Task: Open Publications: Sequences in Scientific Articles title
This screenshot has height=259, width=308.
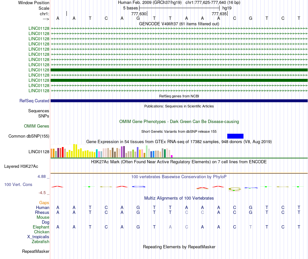Action: point(179,106)
